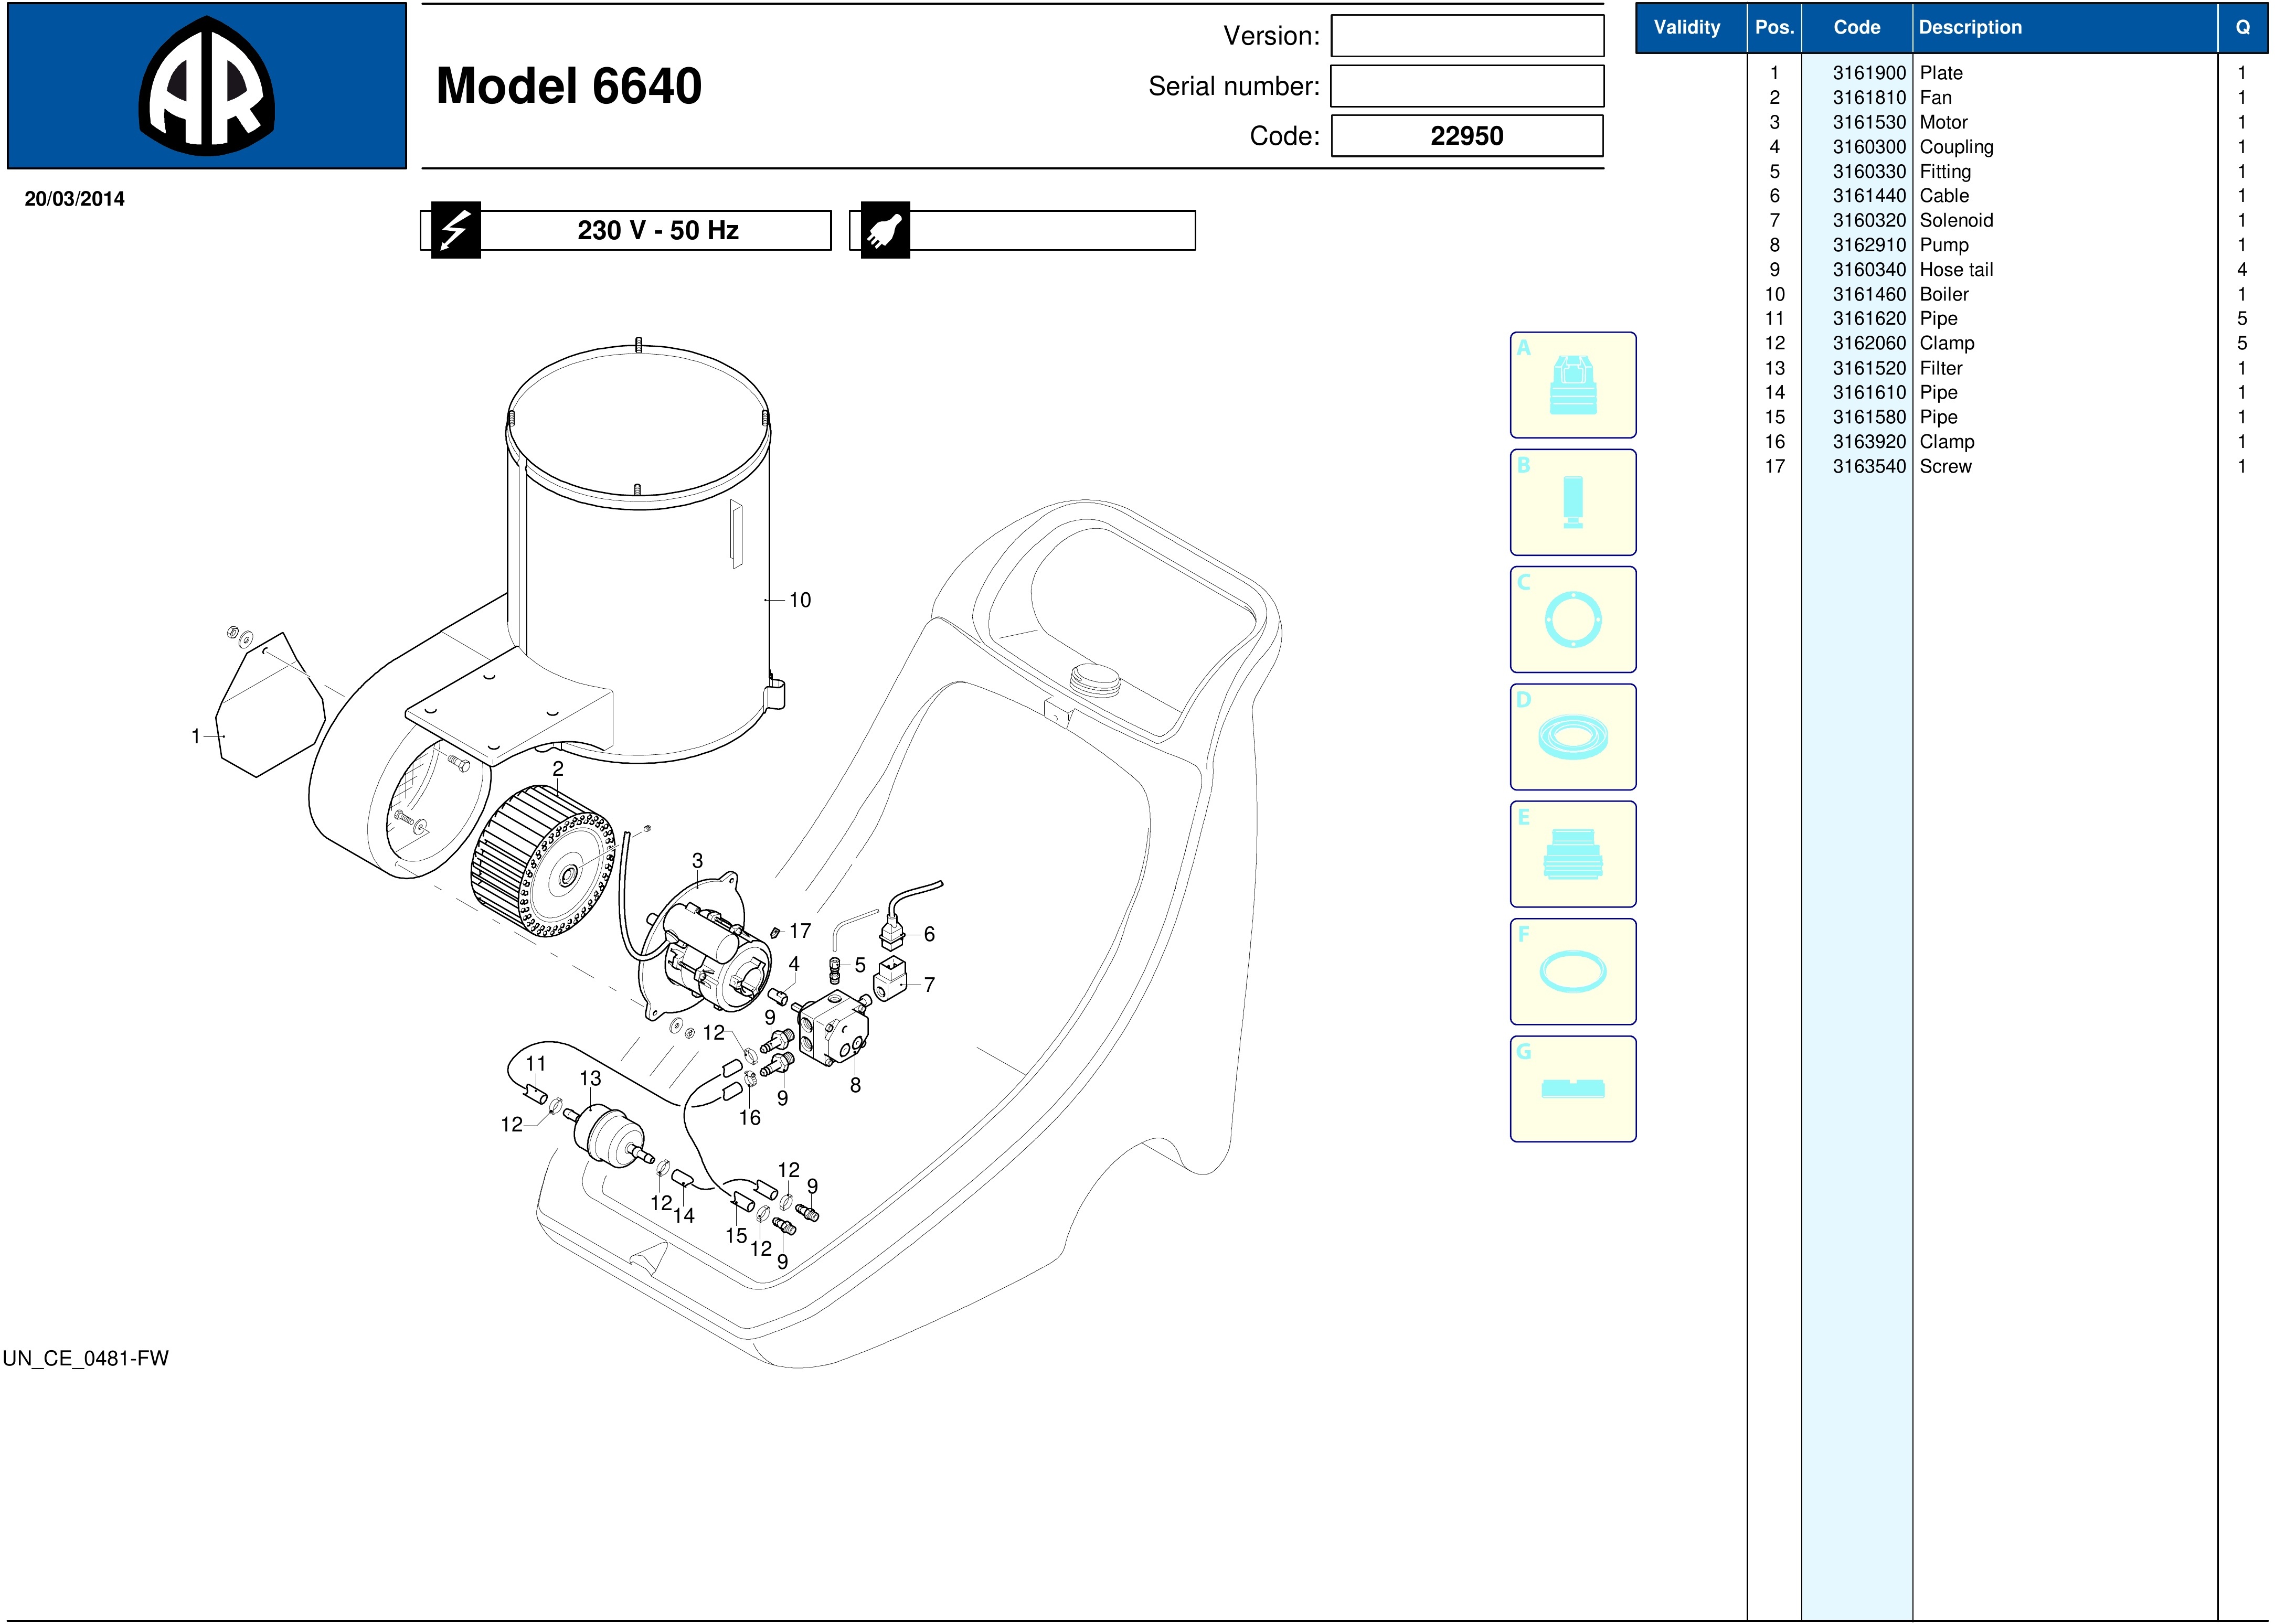Image resolution: width=2275 pixels, height=1624 pixels.
Task: Select the Pump part code 3162910
Action: (1868, 245)
